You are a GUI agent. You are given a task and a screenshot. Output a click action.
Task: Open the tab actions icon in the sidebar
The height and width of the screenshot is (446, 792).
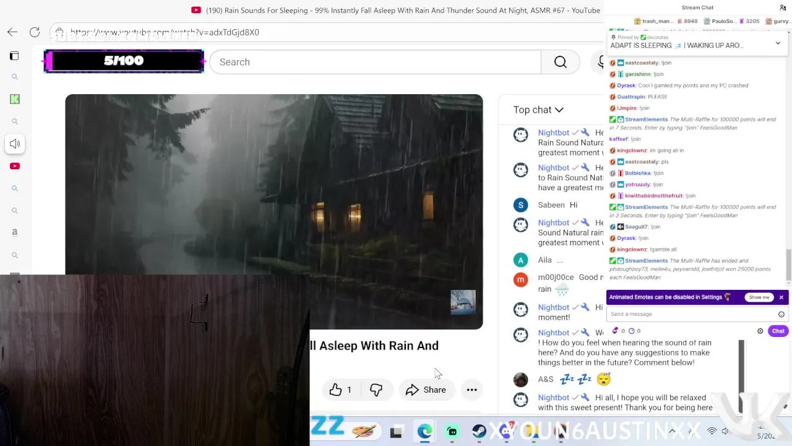[x=14, y=56]
